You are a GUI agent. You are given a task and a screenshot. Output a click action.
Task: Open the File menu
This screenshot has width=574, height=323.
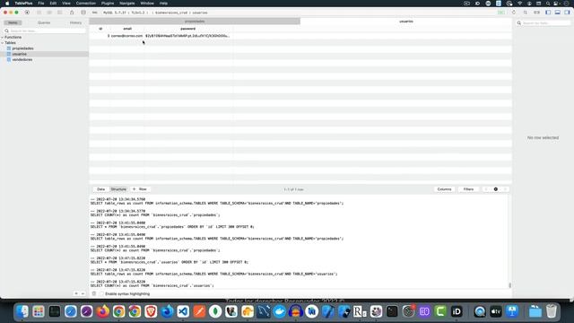click(x=41, y=4)
